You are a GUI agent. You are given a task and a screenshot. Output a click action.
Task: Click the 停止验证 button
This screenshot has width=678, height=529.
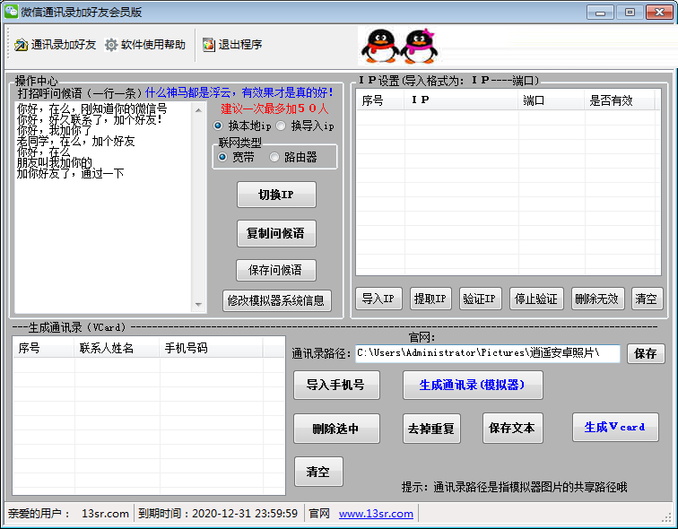[536, 299]
